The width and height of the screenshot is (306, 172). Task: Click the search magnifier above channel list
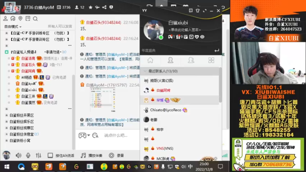(x=35, y=19)
